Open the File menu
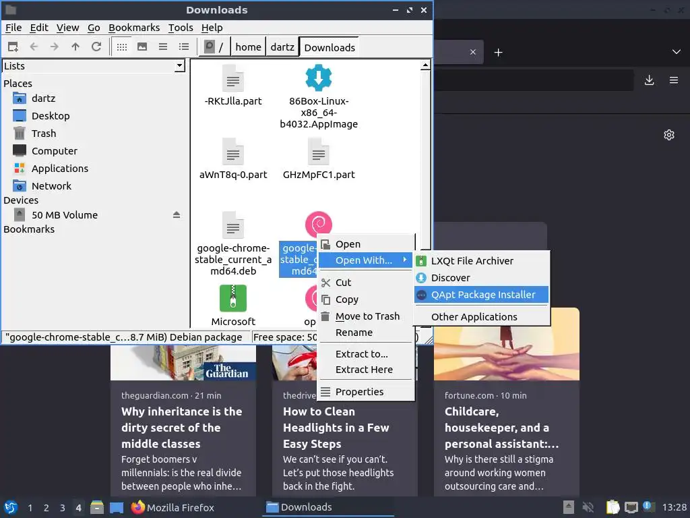Image resolution: width=690 pixels, height=518 pixels. (13, 28)
